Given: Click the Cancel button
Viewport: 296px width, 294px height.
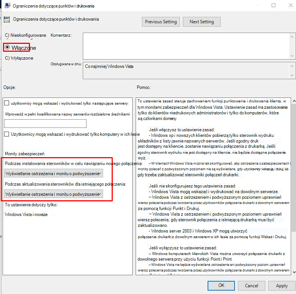Looking at the screenshot, I should [x=251, y=285].
